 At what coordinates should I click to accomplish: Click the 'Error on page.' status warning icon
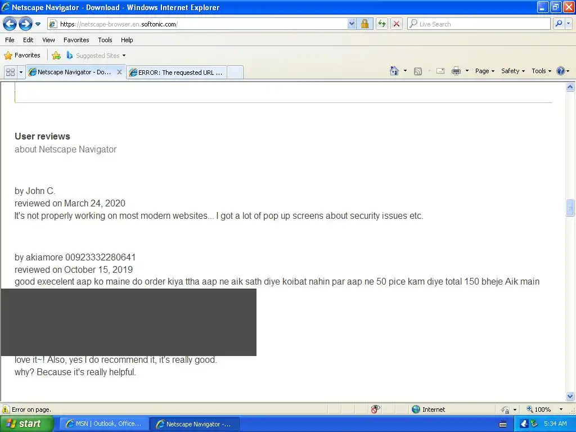pos(6,409)
